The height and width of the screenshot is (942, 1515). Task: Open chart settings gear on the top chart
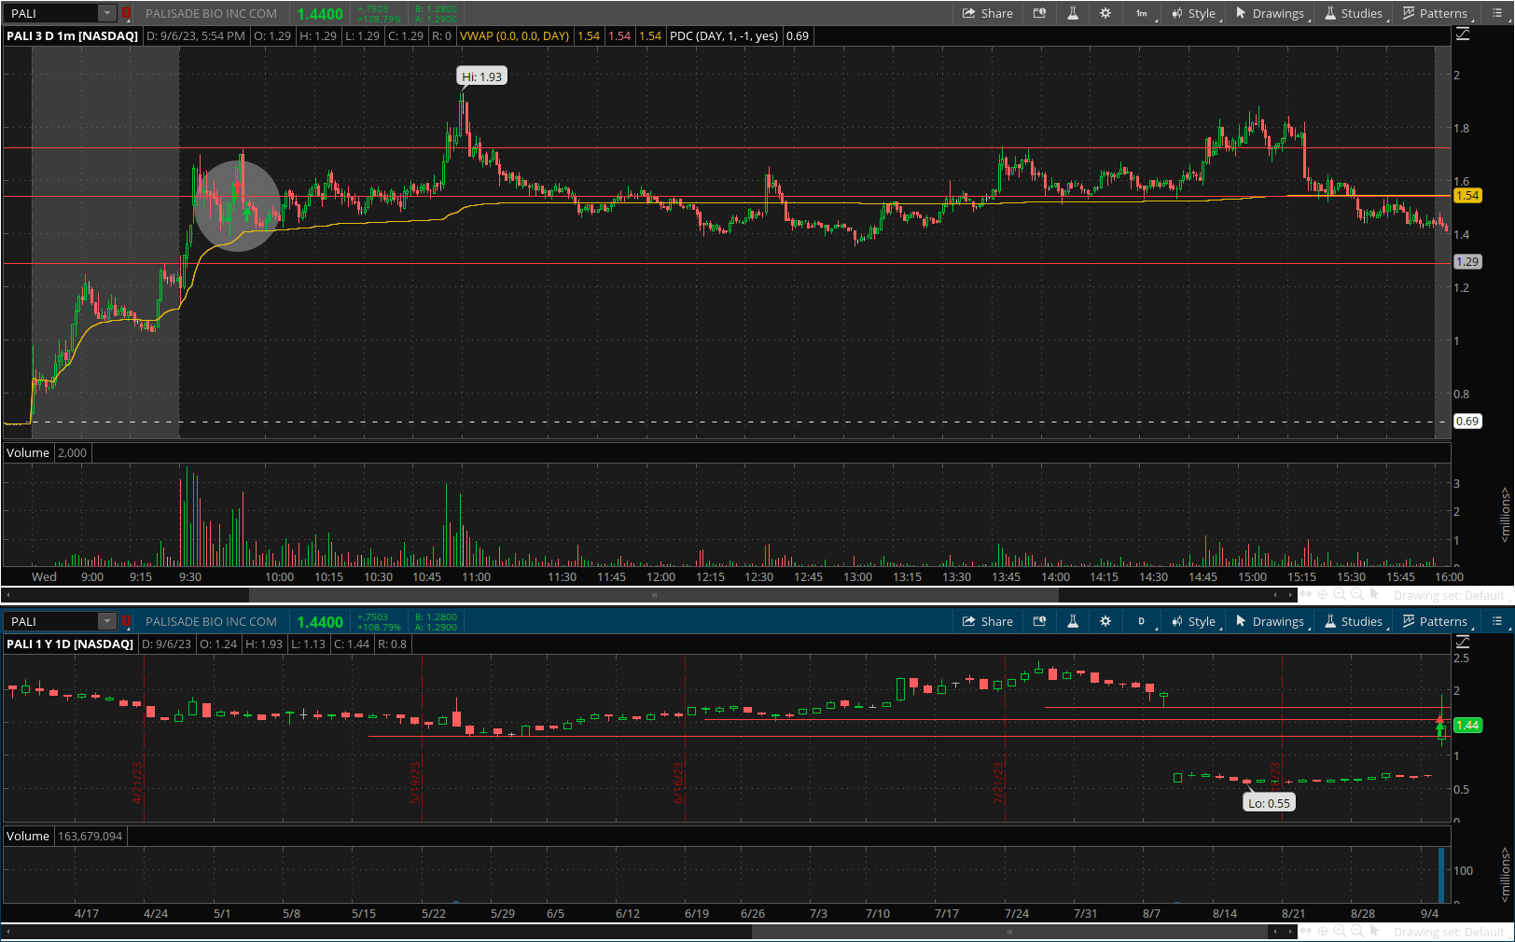coord(1105,13)
